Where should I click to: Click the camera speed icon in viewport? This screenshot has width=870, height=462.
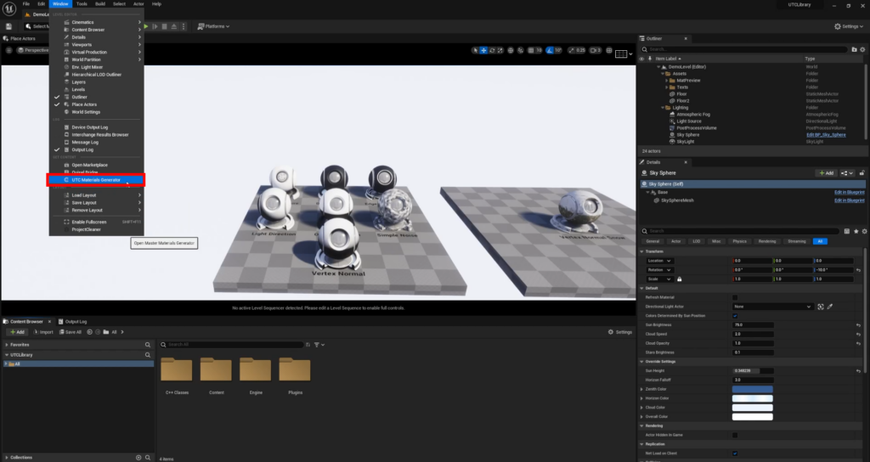pos(593,50)
